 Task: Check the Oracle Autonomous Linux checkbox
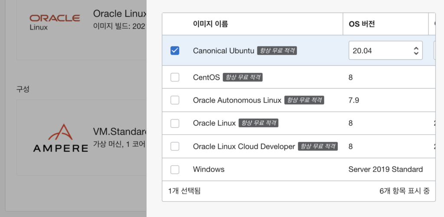click(x=175, y=100)
